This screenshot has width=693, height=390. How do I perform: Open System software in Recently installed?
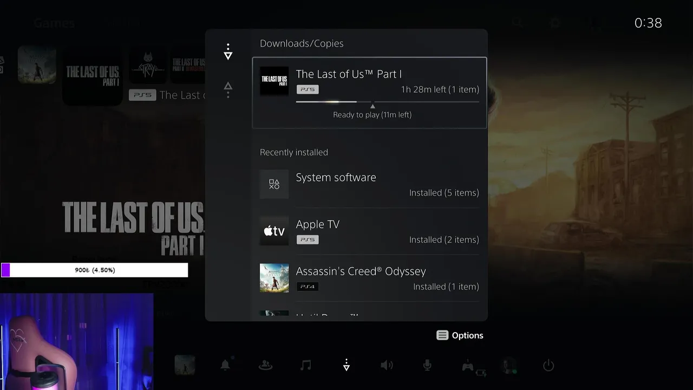point(370,184)
